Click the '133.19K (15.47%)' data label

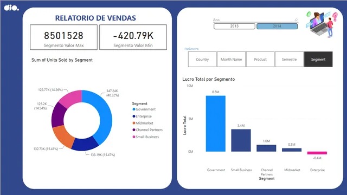[102, 155]
